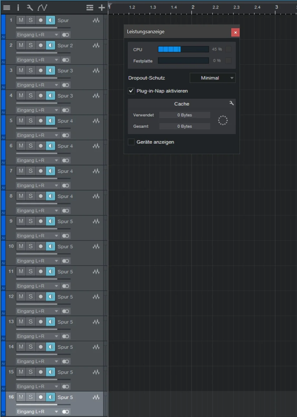This screenshot has width=297, height=417.
Task: Toggle the channel mode icon on track 2
Action: click(x=66, y=60)
